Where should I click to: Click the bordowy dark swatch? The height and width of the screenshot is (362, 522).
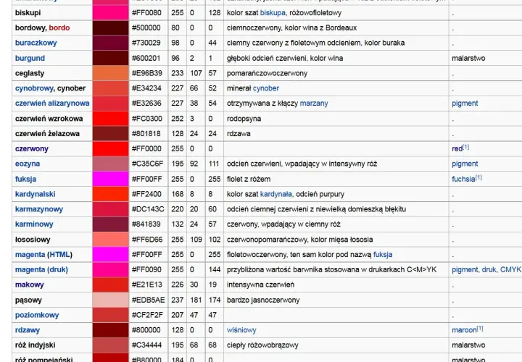tap(110, 28)
